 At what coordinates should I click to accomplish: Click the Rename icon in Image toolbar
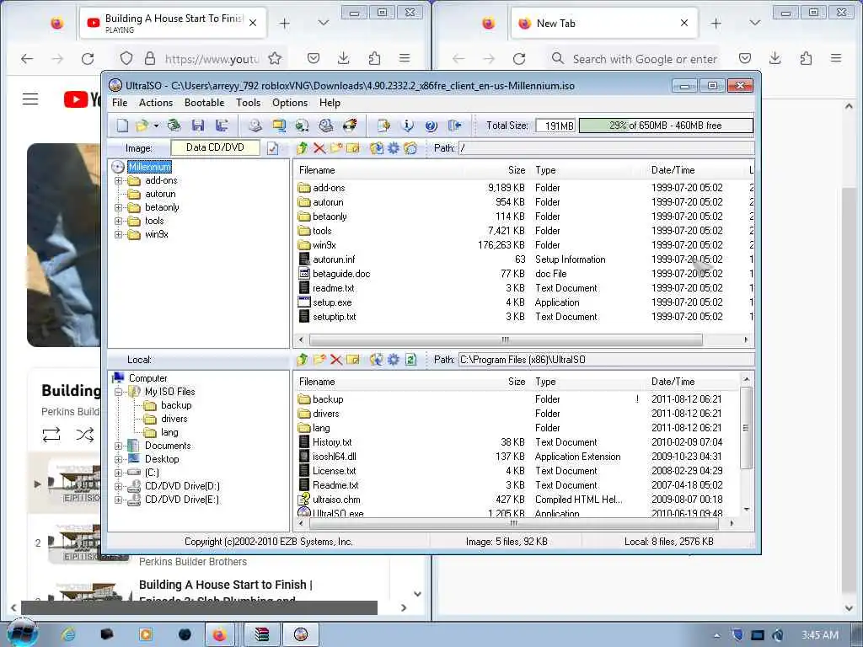tap(353, 148)
